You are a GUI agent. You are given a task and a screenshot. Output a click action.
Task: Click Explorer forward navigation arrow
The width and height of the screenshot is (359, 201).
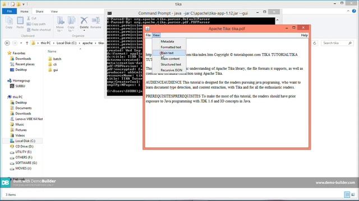click(x=15, y=43)
